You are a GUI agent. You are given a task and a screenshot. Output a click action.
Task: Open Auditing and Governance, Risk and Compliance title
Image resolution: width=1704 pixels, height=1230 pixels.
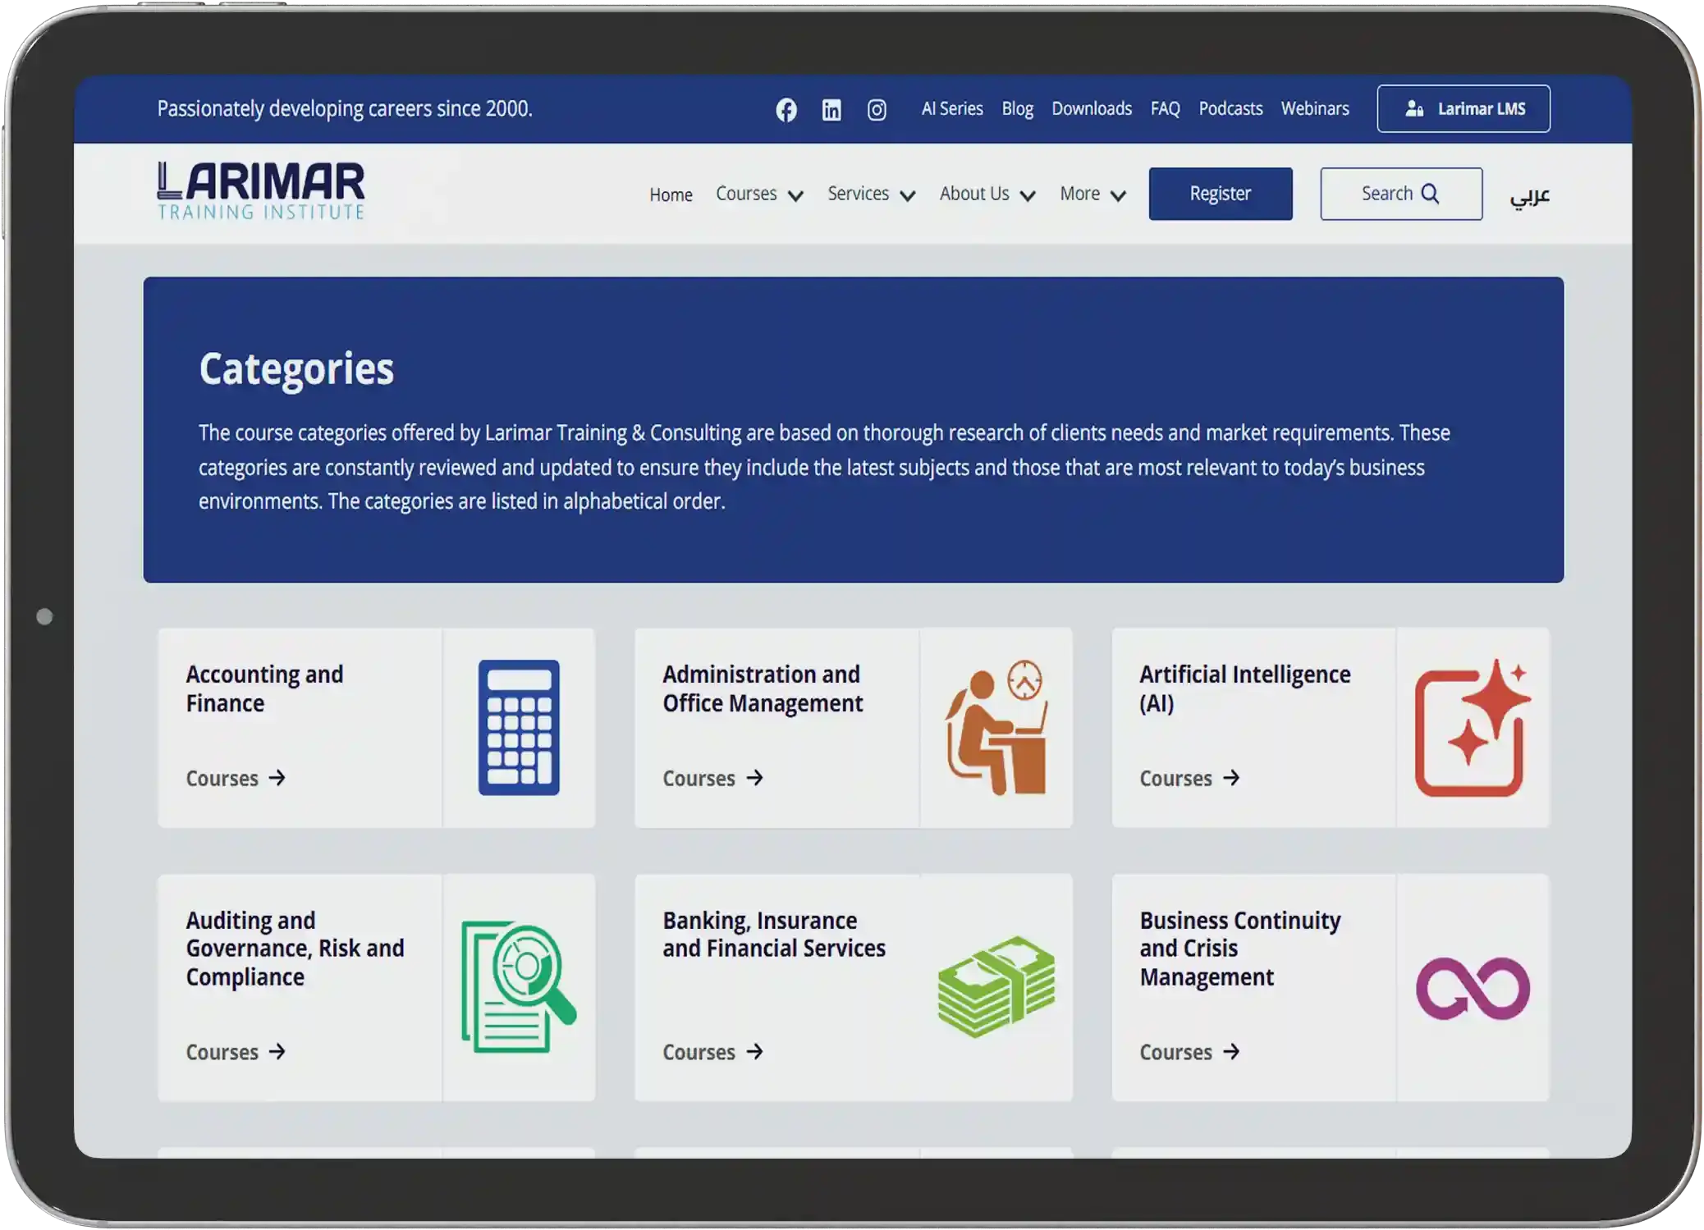(x=295, y=949)
